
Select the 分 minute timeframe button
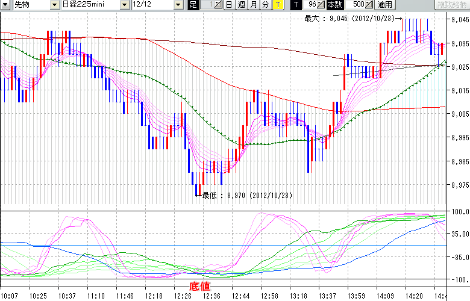click(265, 5)
